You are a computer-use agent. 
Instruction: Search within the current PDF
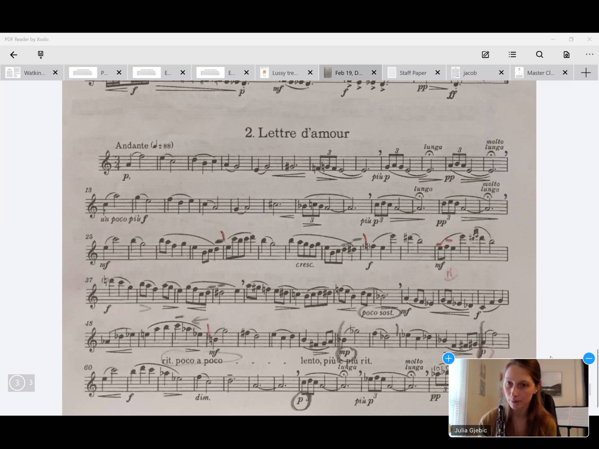point(539,54)
